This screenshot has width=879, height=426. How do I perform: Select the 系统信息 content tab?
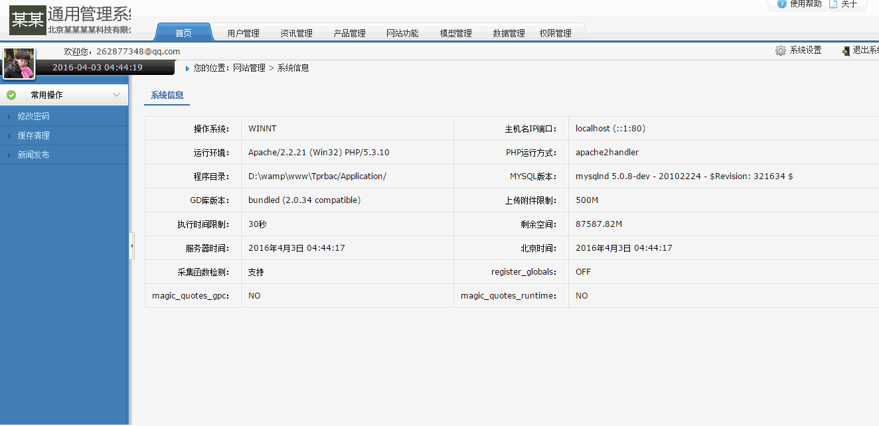point(167,96)
